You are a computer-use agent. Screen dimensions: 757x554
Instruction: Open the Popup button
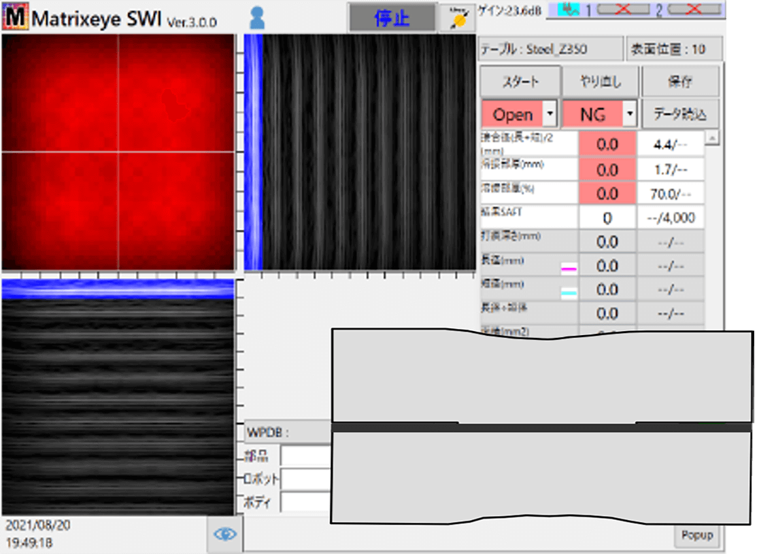[x=697, y=535]
